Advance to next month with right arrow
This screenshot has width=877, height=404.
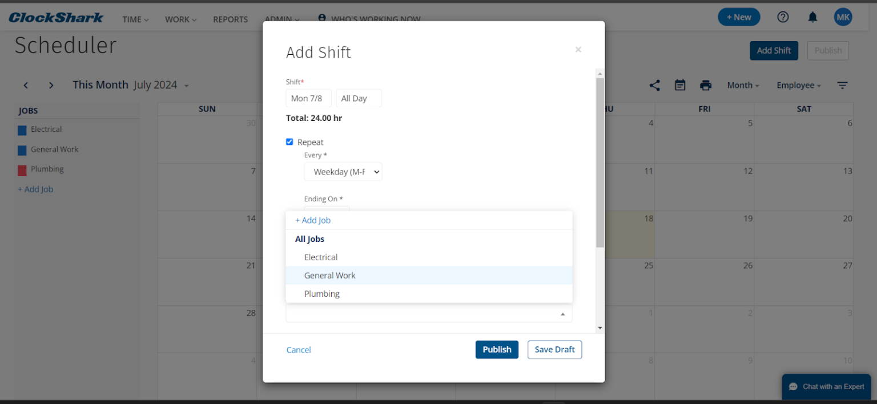tap(51, 86)
